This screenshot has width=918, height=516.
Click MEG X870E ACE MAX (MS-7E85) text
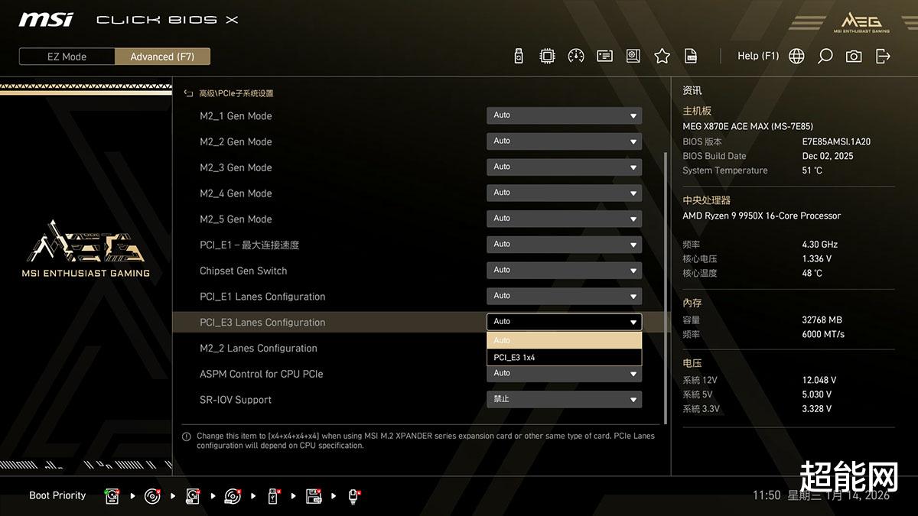[747, 126]
